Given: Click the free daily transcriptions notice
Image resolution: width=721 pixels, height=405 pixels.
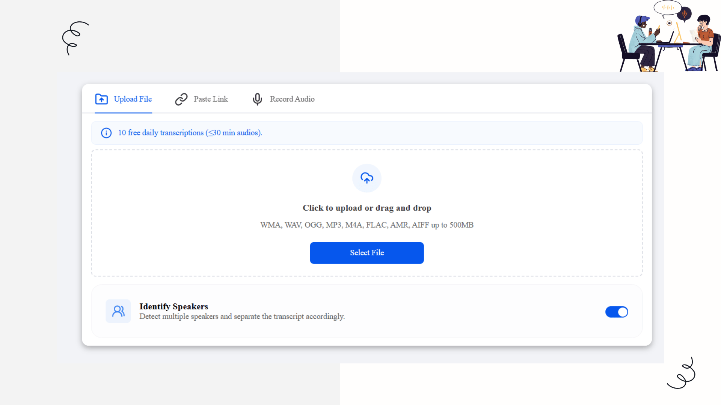Looking at the screenshot, I should (x=190, y=133).
